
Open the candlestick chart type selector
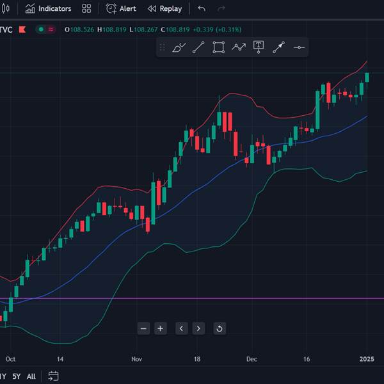pos(5,8)
